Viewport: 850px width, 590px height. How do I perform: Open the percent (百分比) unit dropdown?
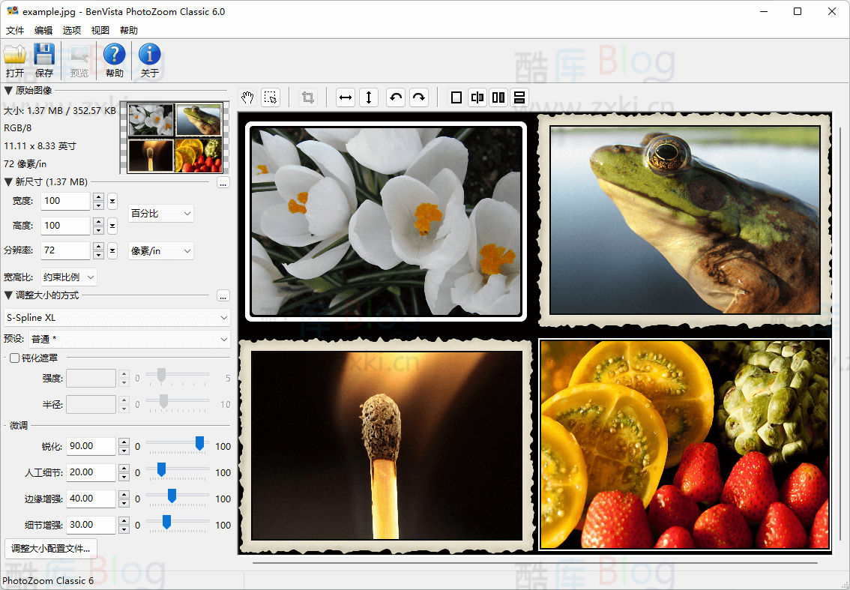tap(161, 214)
